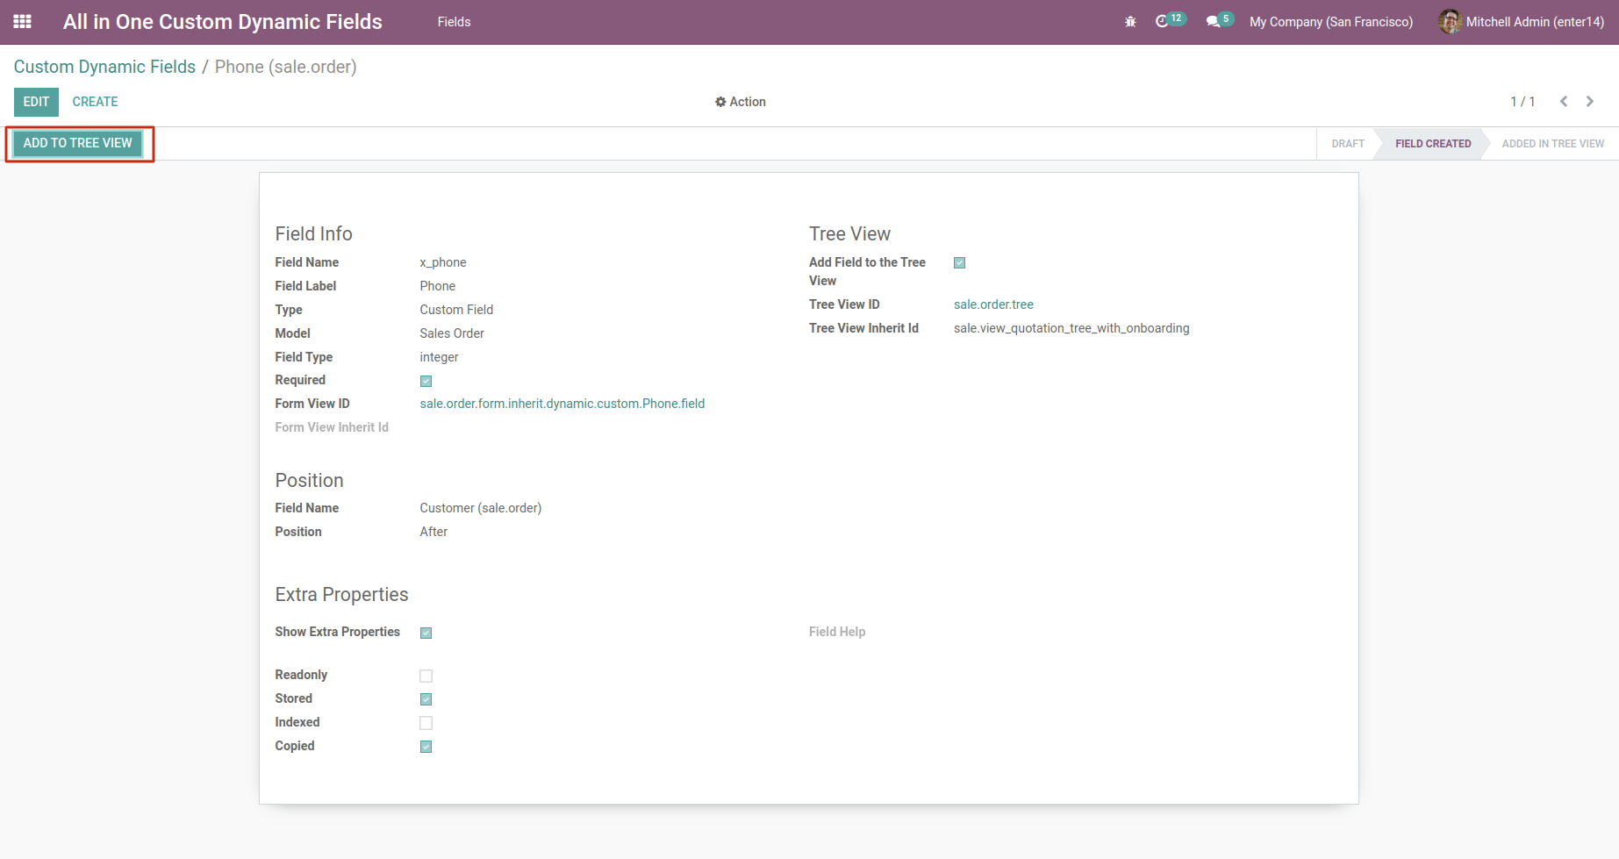Go to previous record arrow
Image resolution: width=1619 pixels, height=859 pixels.
(x=1564, y=102)
